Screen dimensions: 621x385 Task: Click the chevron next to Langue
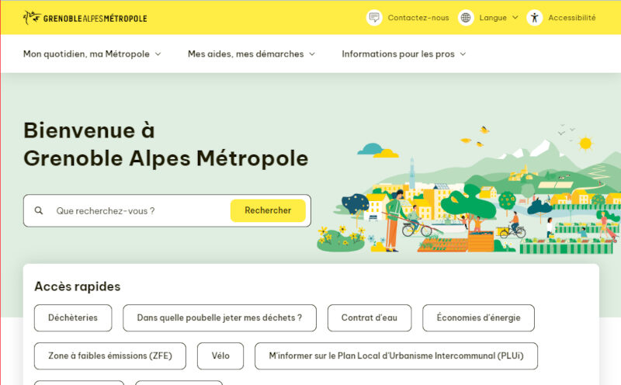click(x=515, y=17)
